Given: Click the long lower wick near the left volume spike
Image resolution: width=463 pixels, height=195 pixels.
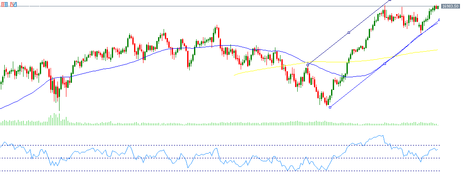Looking at the screenshot, I should [x=59, y=106].
